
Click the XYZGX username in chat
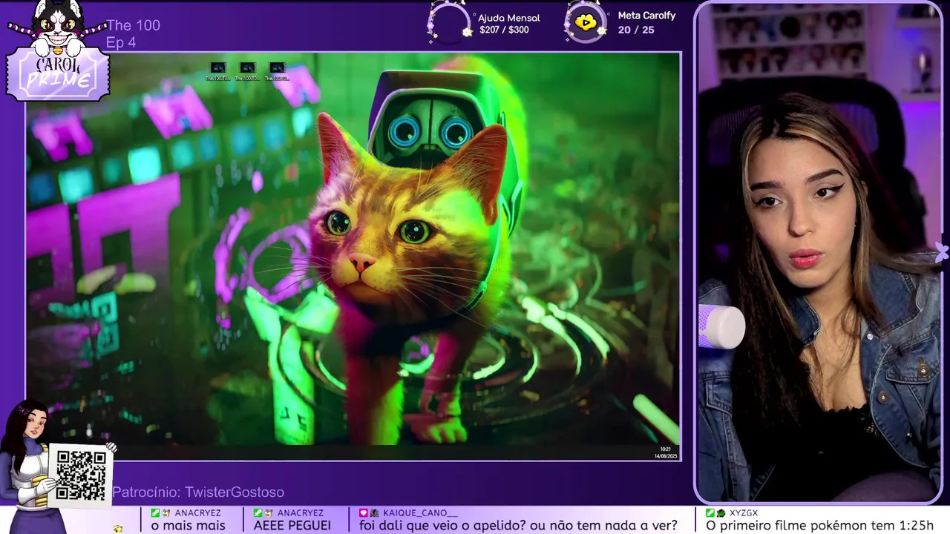[x=744, y=513]
